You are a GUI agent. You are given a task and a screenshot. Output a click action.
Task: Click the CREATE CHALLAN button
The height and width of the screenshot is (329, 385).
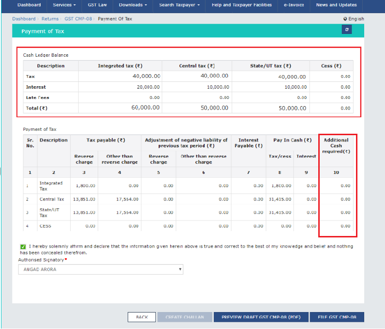pos(185,317)
